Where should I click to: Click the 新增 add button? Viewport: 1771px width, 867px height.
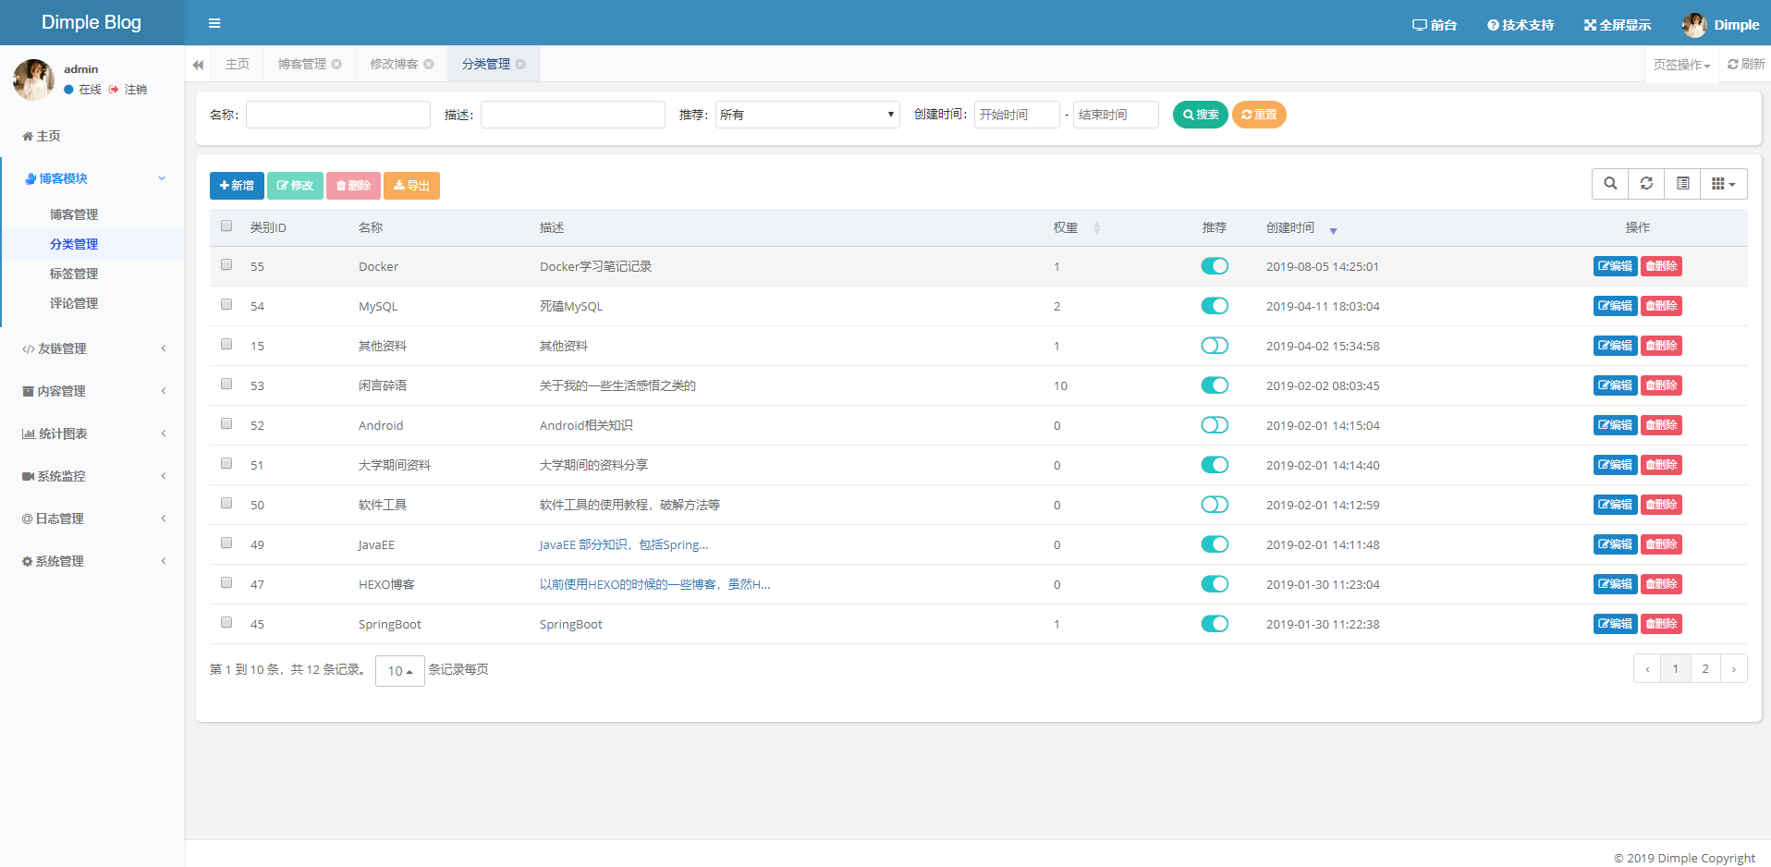tap(237, 186)
